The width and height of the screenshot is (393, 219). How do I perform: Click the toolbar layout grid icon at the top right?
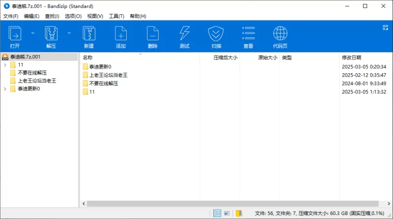pyautogui.click(x=386, y=27)
